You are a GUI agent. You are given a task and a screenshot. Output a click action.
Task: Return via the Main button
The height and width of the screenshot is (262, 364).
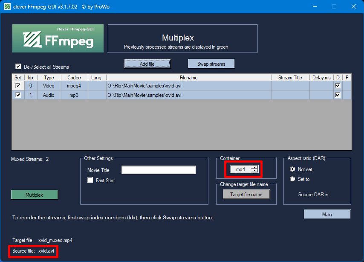point(327,214)
